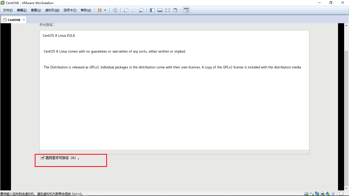
Task: Click the CD/DVD drive status icon
Action: click(x=312, y=194)
